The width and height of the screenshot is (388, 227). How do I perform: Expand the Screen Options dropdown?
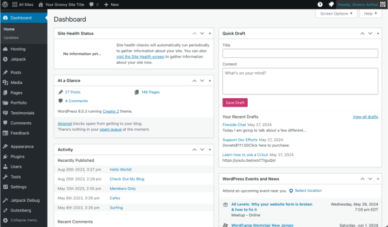(336, 13)
